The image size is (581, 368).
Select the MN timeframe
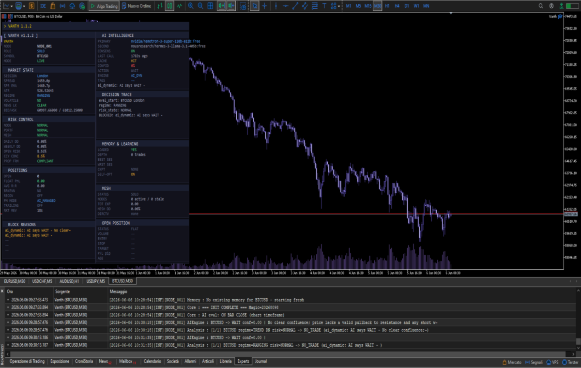(426, 6)
